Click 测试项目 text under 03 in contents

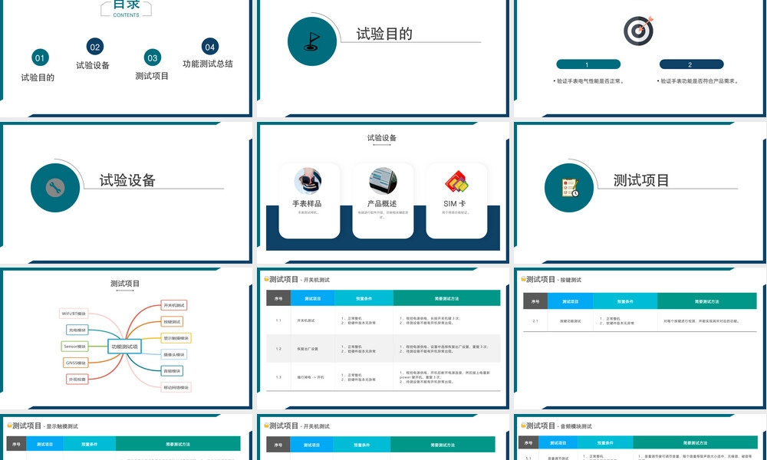152,76
